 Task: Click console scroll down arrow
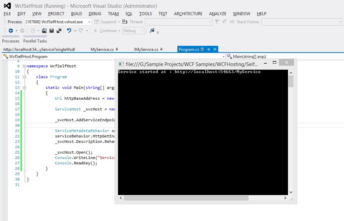pyautogui.click(x=291, y=192)
